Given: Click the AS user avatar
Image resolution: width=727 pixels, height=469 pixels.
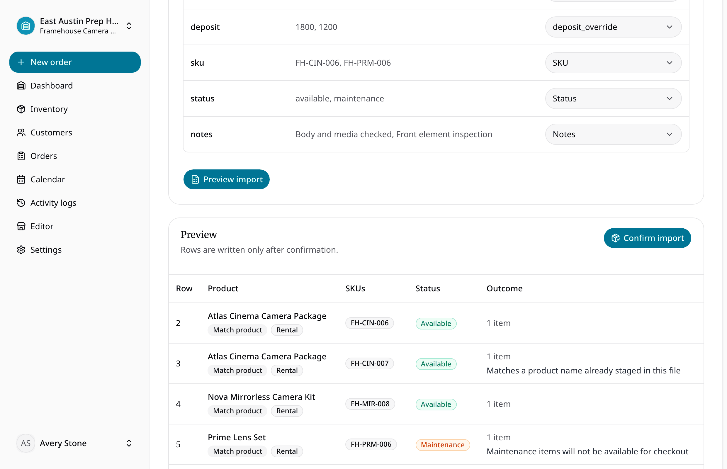Looking at the screenshot, I should pyautogui.click(x=26, y=443).
